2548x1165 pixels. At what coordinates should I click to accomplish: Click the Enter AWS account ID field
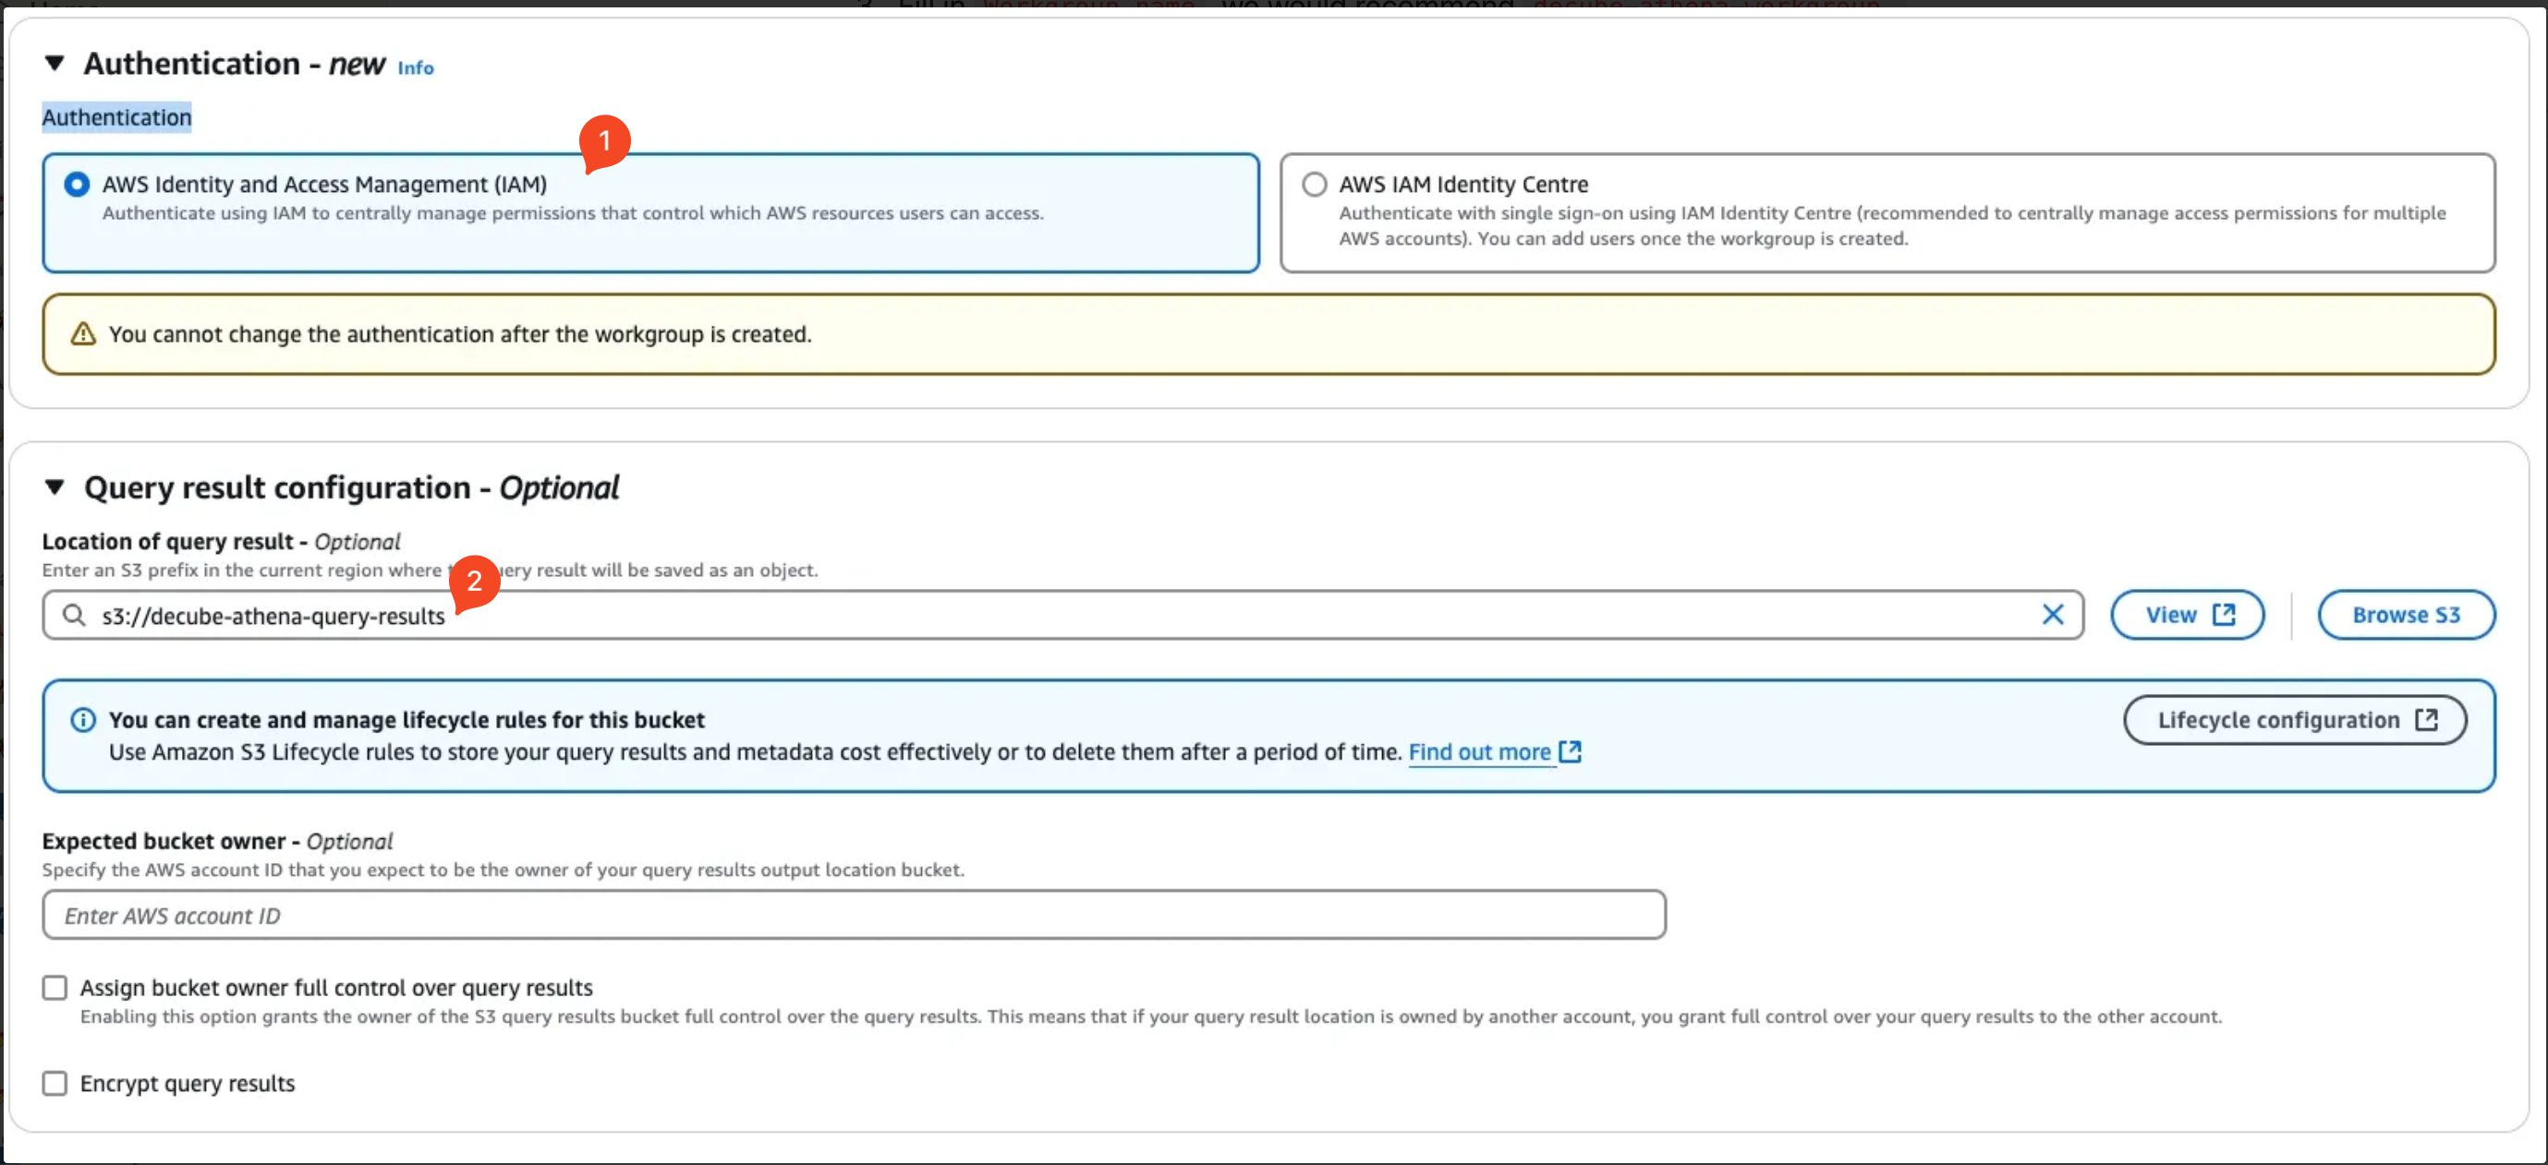(x=853, y=916)
